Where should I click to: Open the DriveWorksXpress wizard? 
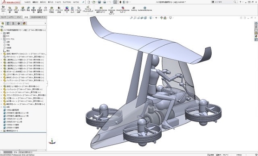coord(123,10)
